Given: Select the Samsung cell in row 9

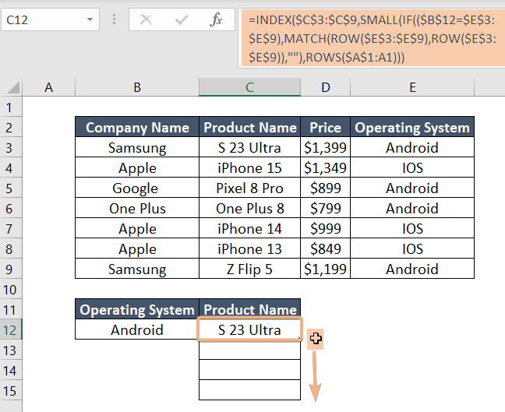Looking at the screenshot, I should tap(137, 269).
